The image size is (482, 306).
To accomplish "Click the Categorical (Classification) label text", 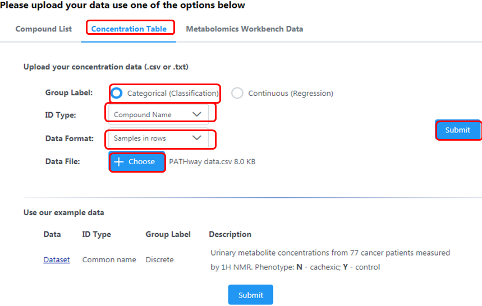I will click(x=172, y=94).
